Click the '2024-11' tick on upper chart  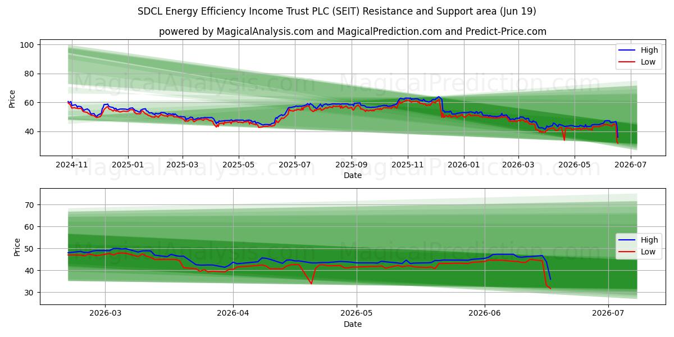tap(72, 165)
